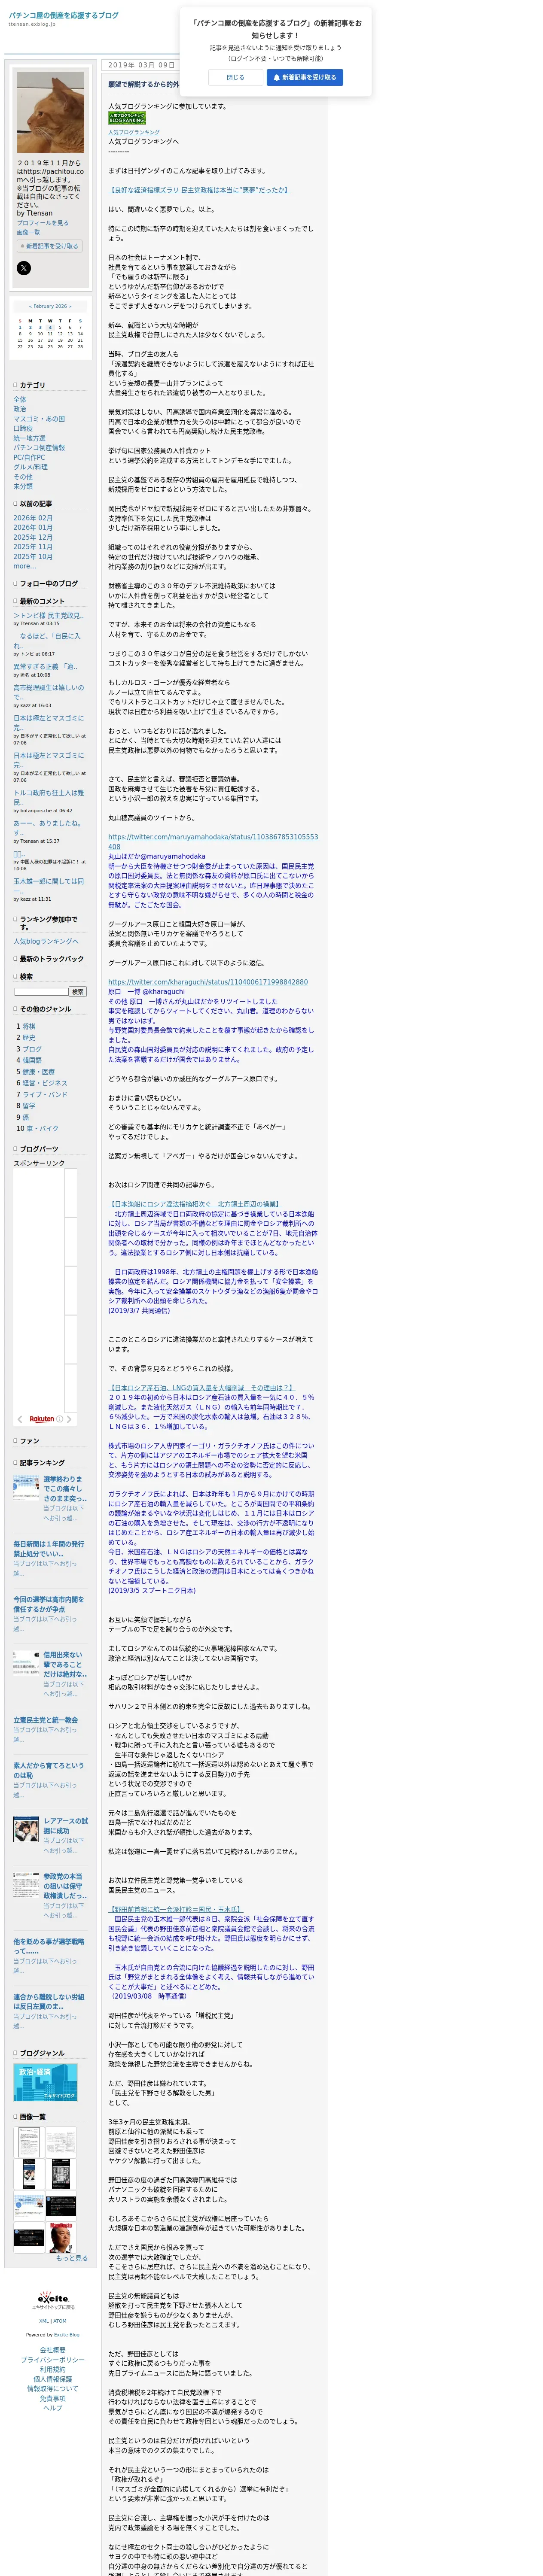Open 利用規約 footer link

pos(53,2369)
